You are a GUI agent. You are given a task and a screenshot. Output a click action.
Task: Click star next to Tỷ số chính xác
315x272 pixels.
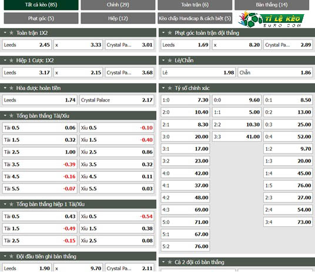[170, 88]
